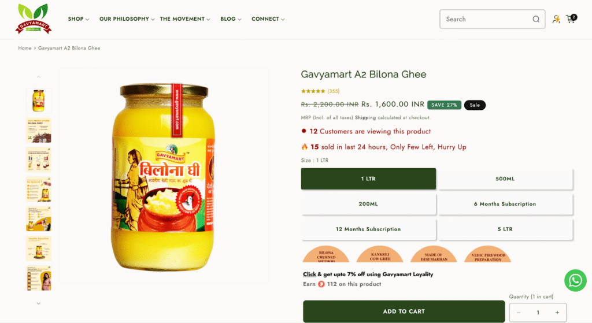Screen dimensions: 592x323
Task: Increase quantity with plus button
Action: (557, 313)
